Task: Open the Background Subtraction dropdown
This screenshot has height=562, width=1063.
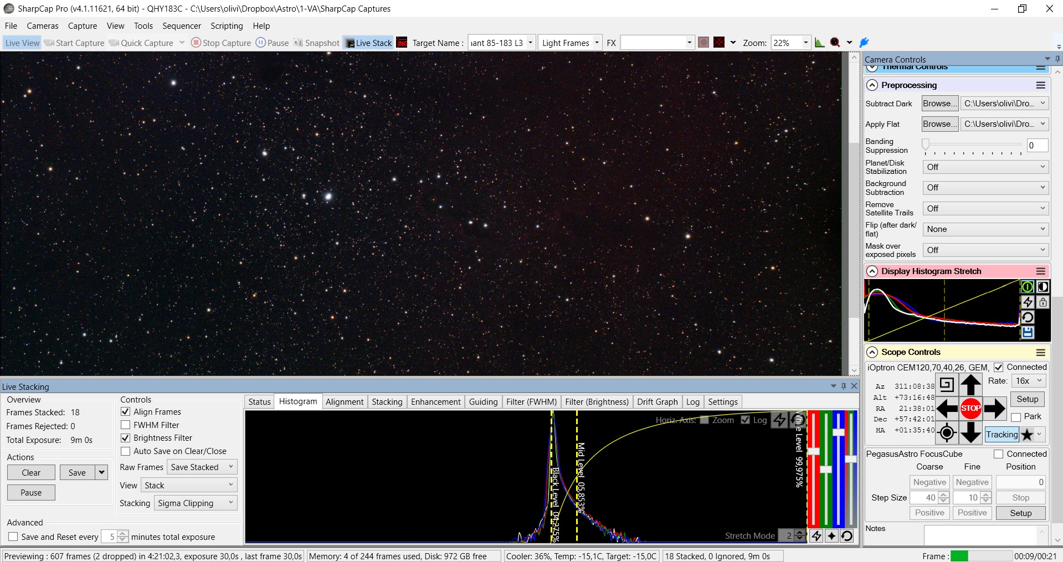Action: pyautogui.click(x=985, y=188)
